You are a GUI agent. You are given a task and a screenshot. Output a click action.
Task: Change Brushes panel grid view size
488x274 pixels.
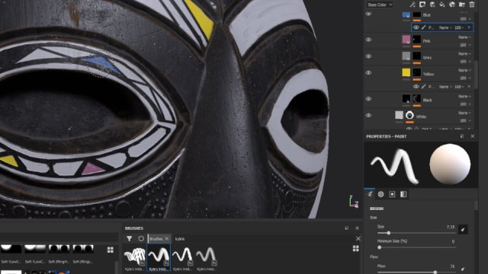356,248
